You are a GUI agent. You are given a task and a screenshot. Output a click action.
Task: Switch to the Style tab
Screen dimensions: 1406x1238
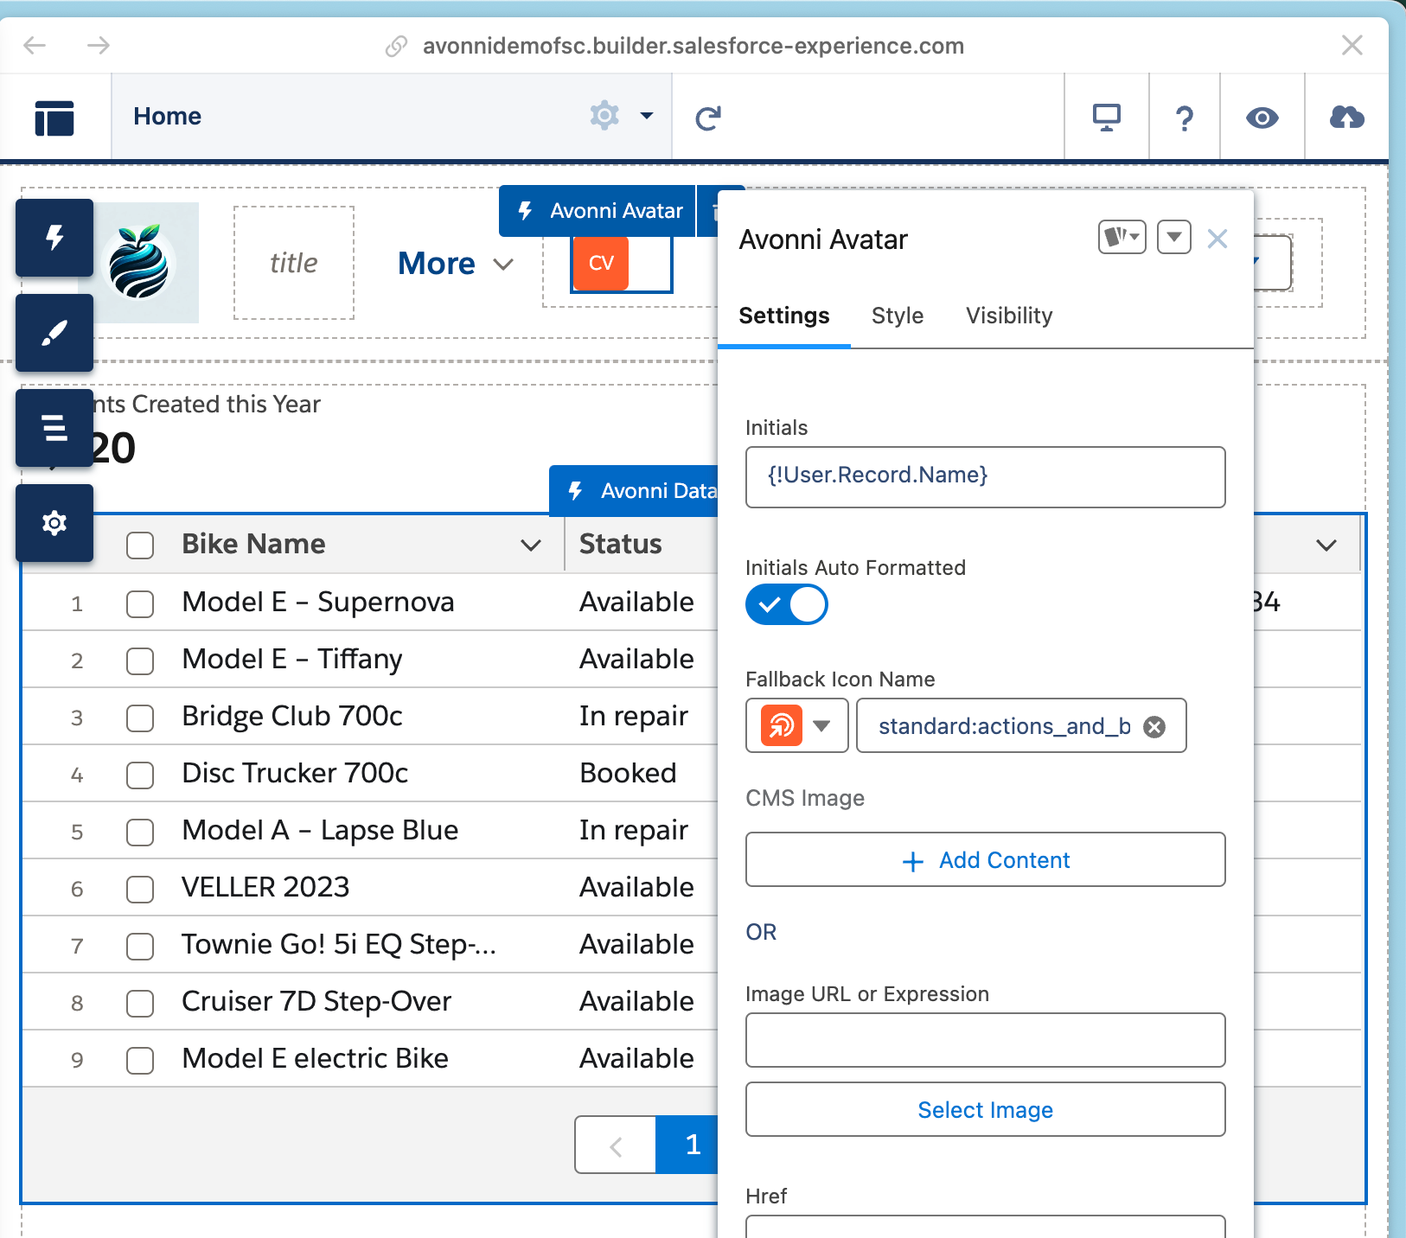[x=897, y=316]
